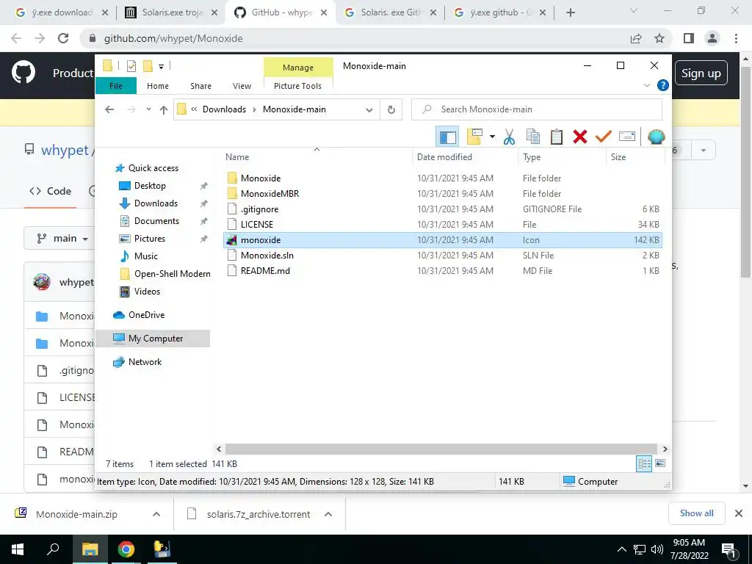
Task: Switch to details view status bar icon
Action: (x=644, y=464)
